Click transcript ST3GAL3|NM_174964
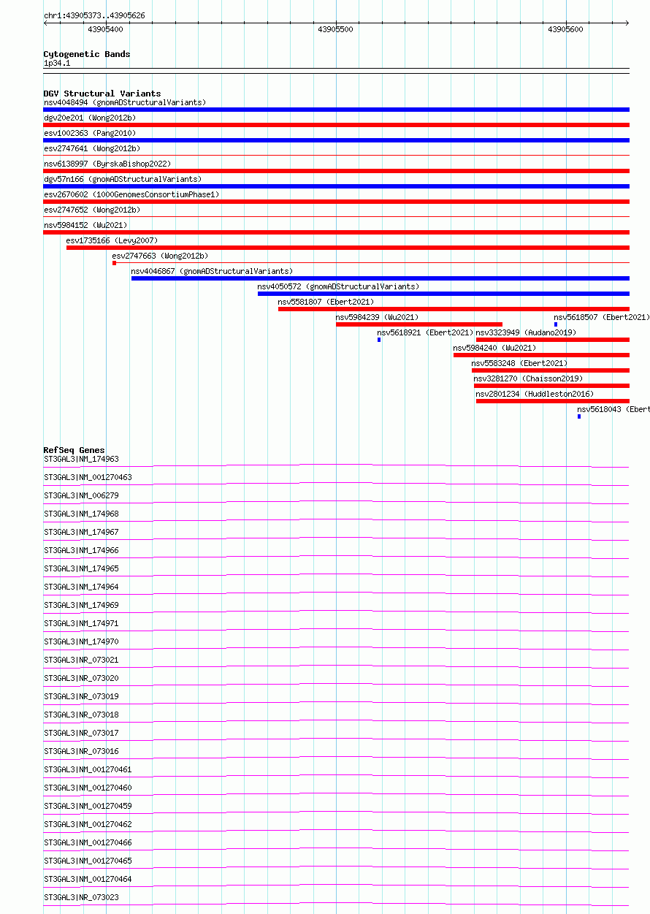650x914 pixels. click(x=81, y=587)
